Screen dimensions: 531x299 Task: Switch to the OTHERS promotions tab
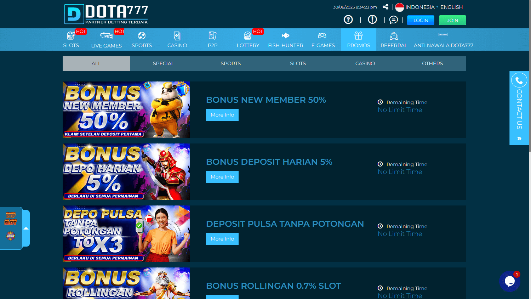click(432, 63)
